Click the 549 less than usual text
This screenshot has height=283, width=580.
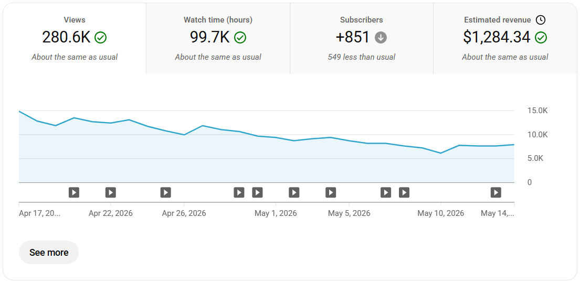point(362,57)
